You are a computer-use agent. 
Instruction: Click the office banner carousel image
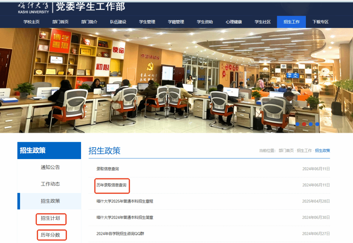point(176,80)
